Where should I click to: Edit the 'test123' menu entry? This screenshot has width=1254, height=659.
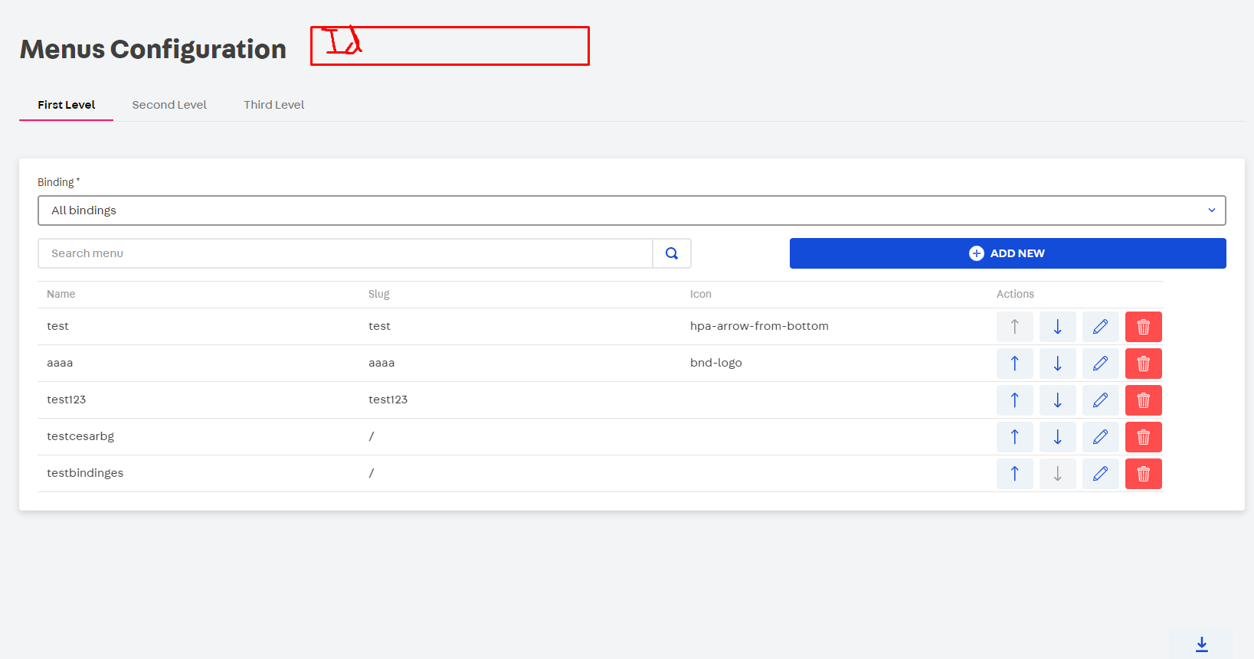1101,400
